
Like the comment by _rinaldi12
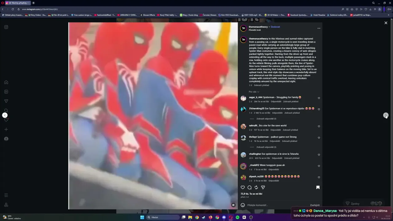[x=319, y=166]
